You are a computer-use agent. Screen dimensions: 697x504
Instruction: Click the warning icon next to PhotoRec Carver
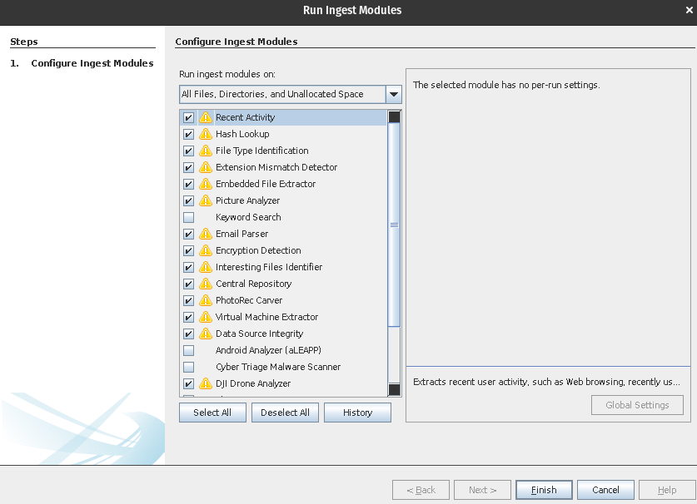pos(205,300)
